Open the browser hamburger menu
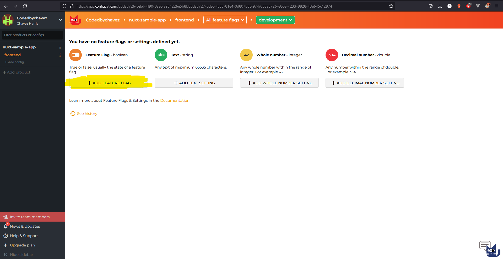 pos(497,6)
